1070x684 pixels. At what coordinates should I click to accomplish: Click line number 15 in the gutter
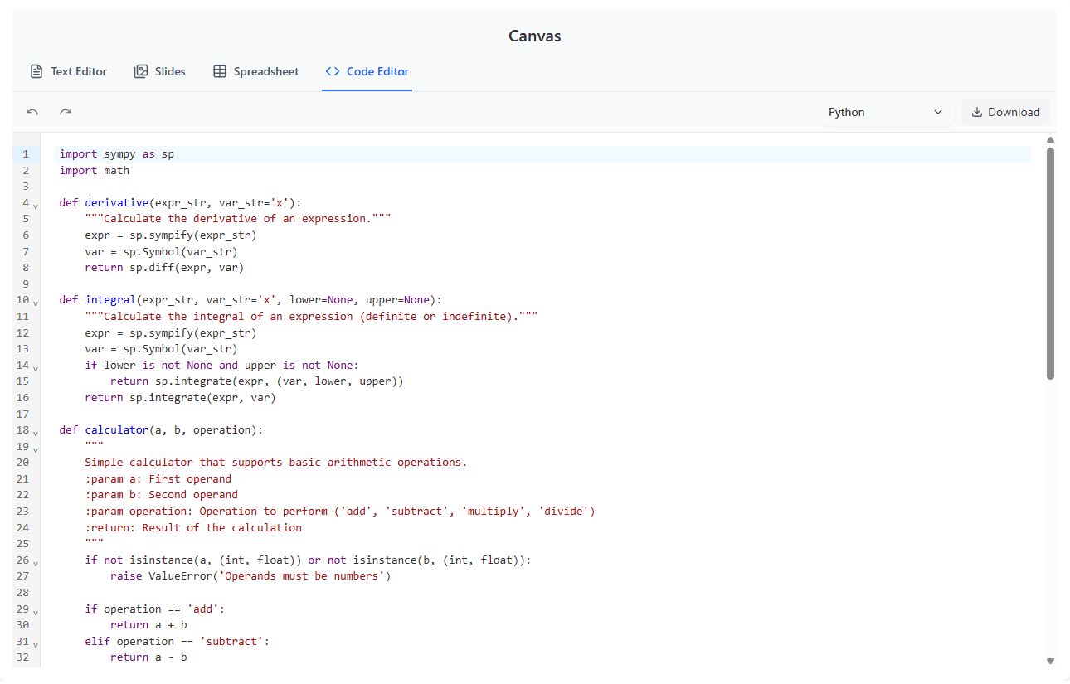pyautogui.click(x=25, y=381)
